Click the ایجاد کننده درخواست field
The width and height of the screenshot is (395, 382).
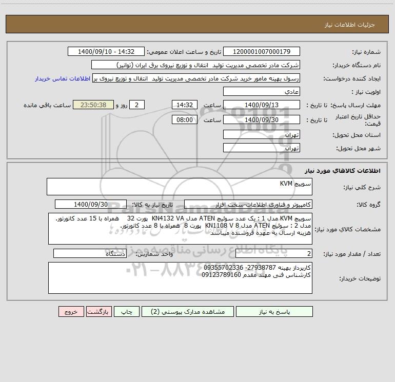196,78
